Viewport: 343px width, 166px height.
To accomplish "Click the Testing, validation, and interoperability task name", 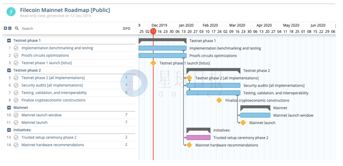I will [54, 93].
